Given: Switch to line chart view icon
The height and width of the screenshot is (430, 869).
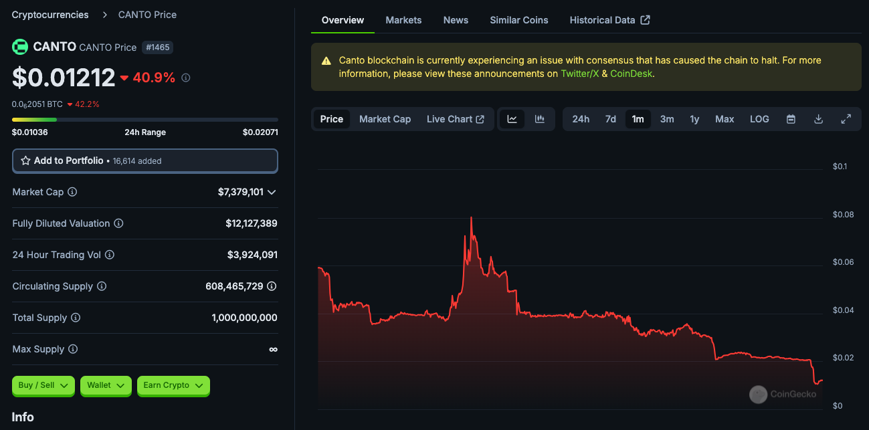Looking at the screenshot, I should pyautogui.click(x=512, y=119).
